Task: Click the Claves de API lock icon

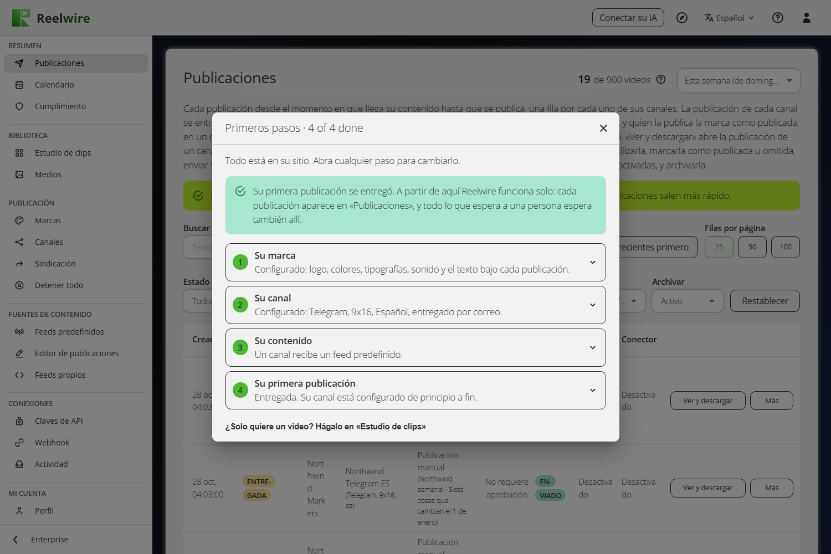Action: (19, 421)
